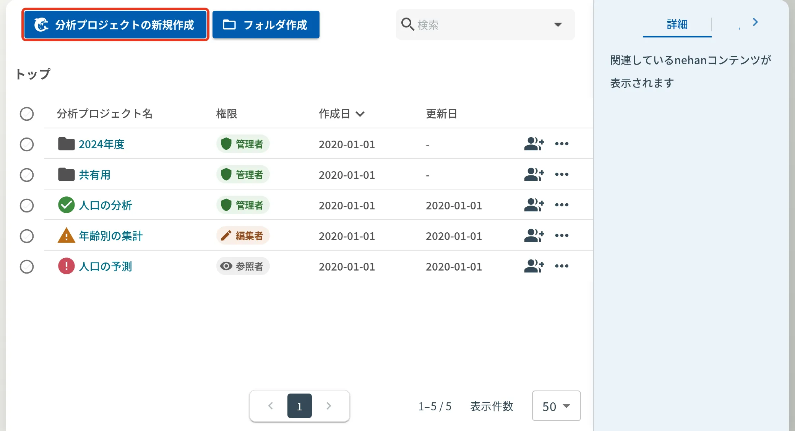Open more options for 共有用

562,175
